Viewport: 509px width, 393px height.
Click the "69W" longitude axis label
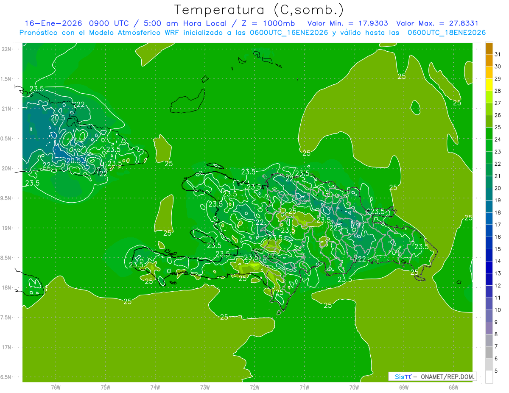[x=404, y=387]
